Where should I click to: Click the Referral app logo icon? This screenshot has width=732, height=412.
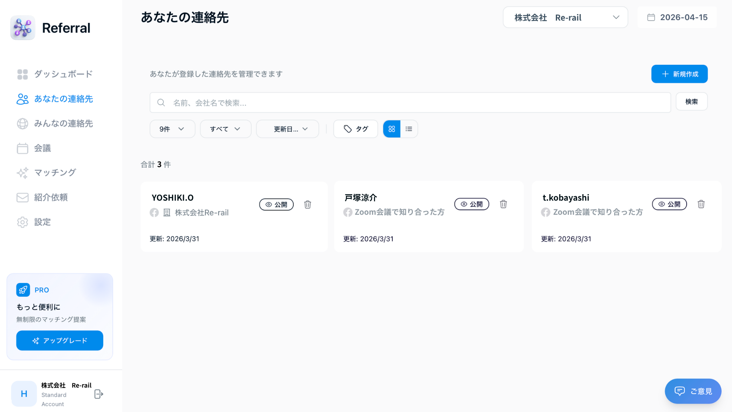(23, 27)
